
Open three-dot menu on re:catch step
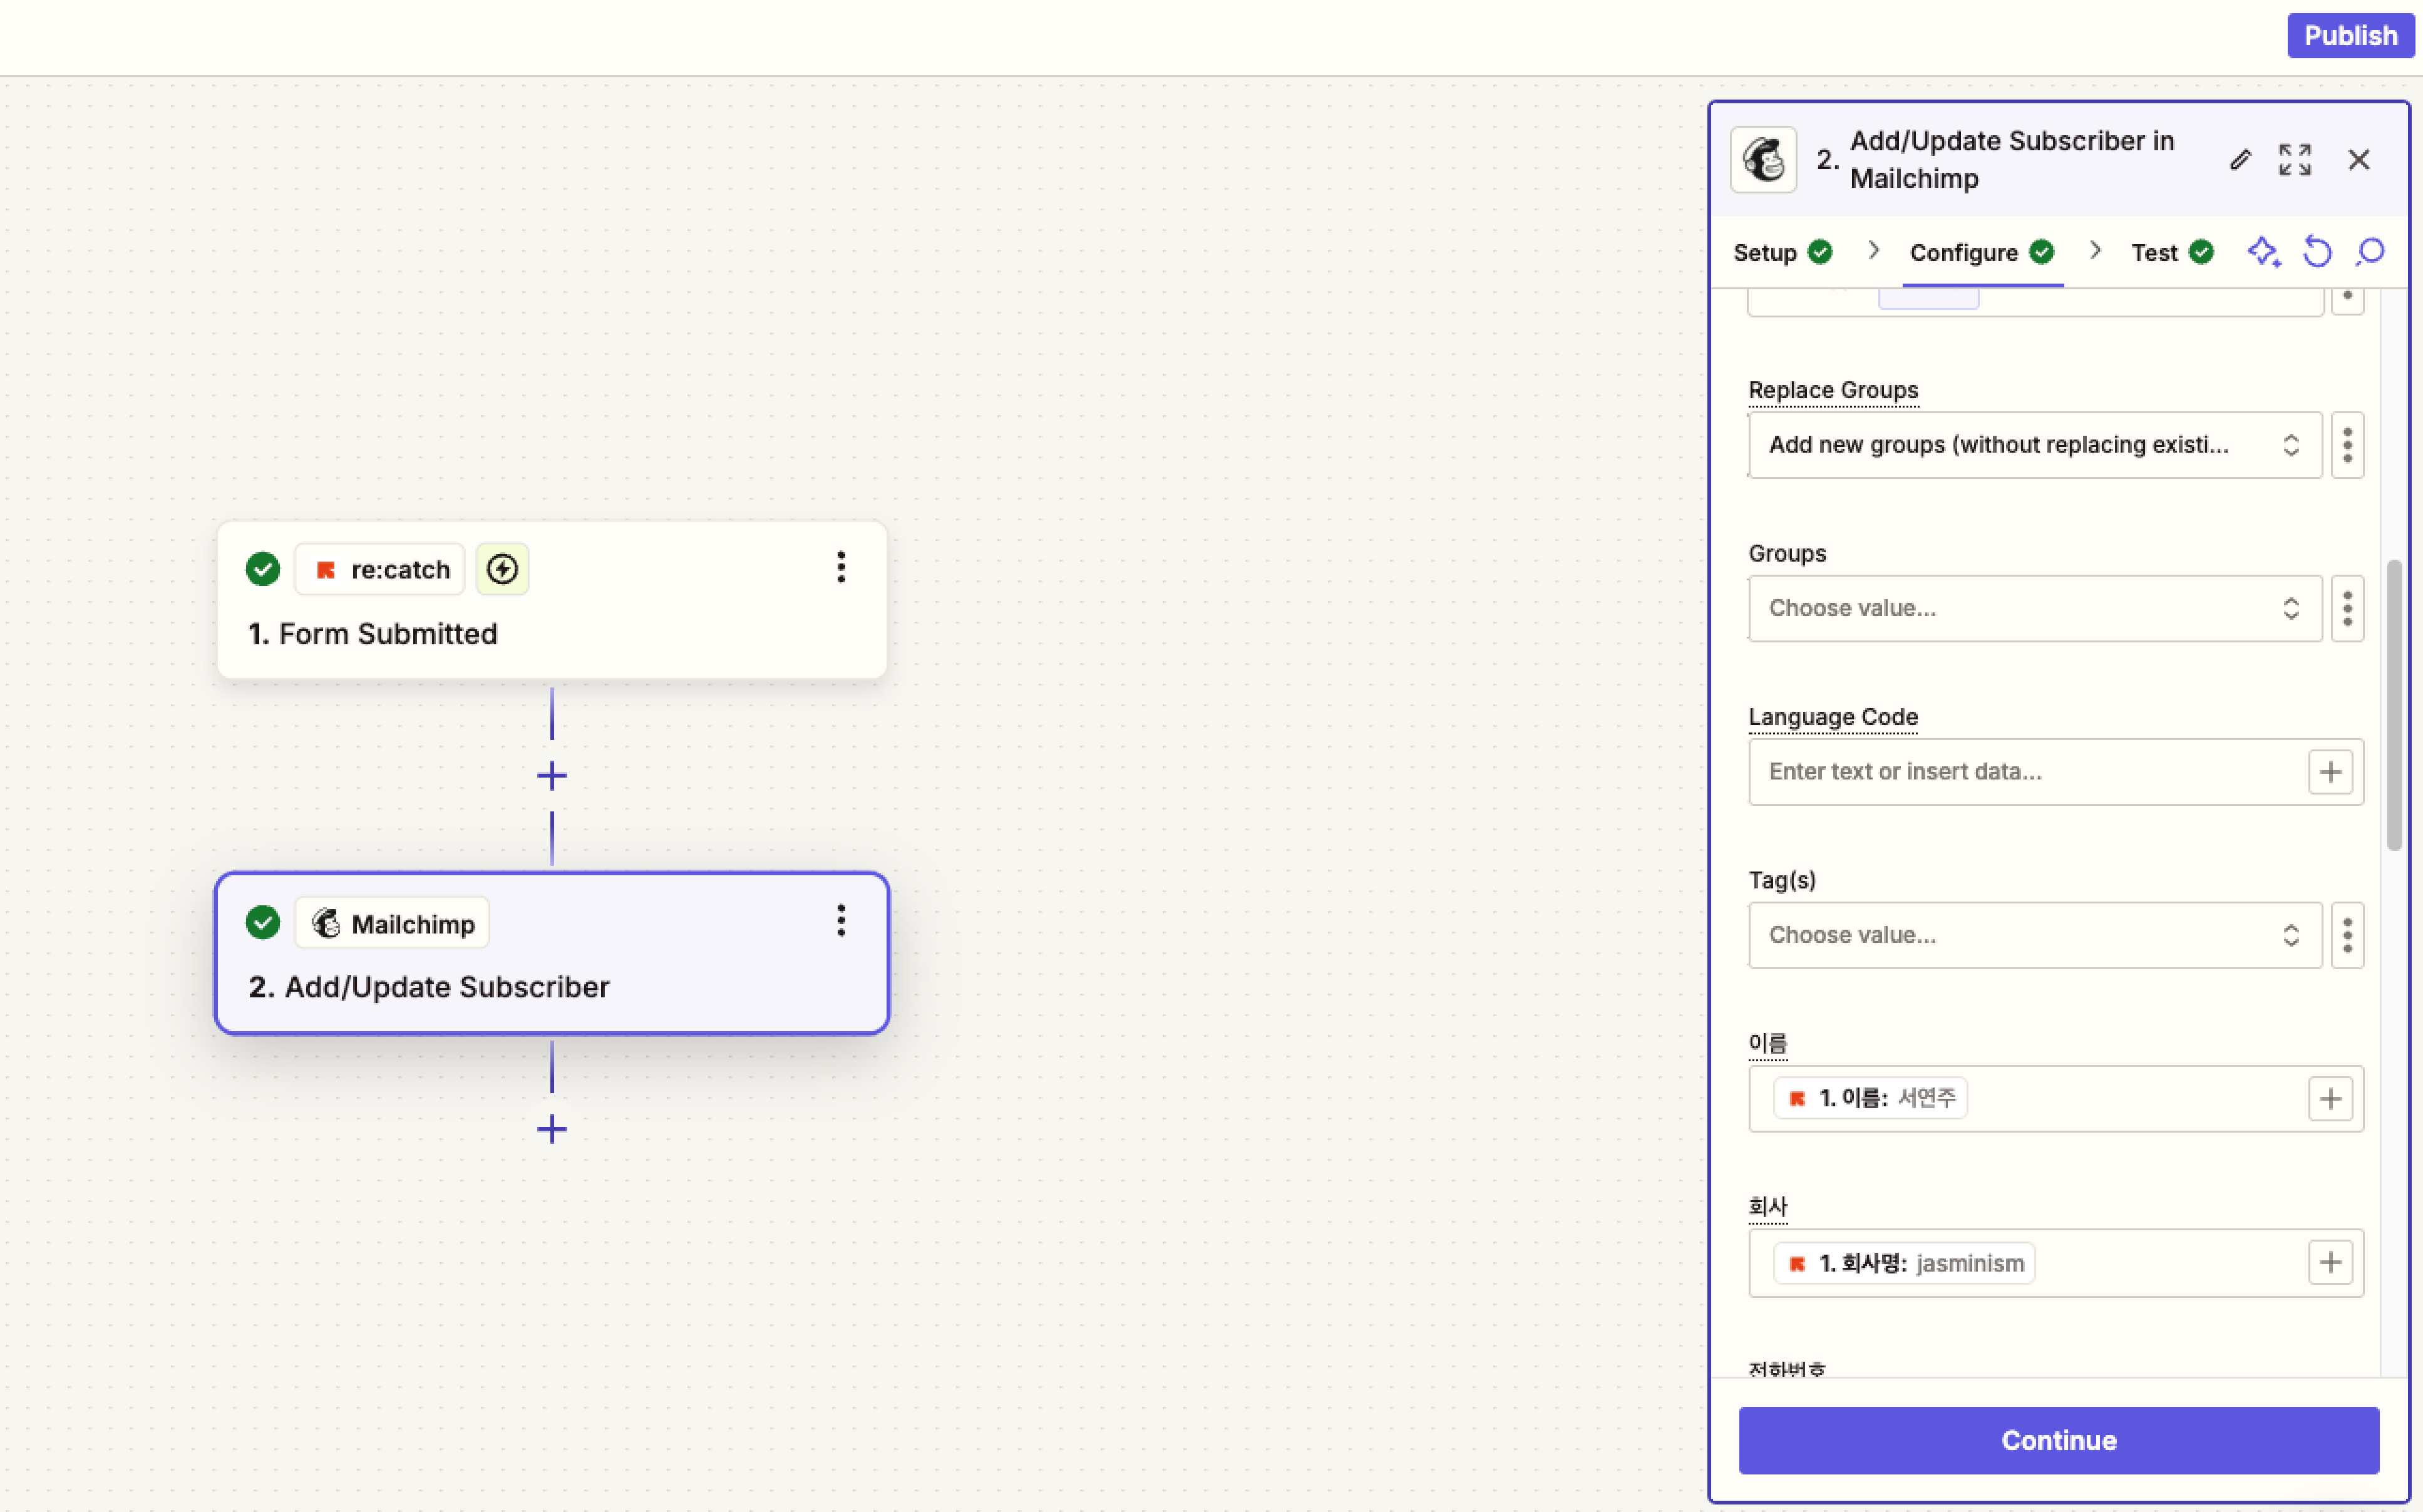coord(841,568)
